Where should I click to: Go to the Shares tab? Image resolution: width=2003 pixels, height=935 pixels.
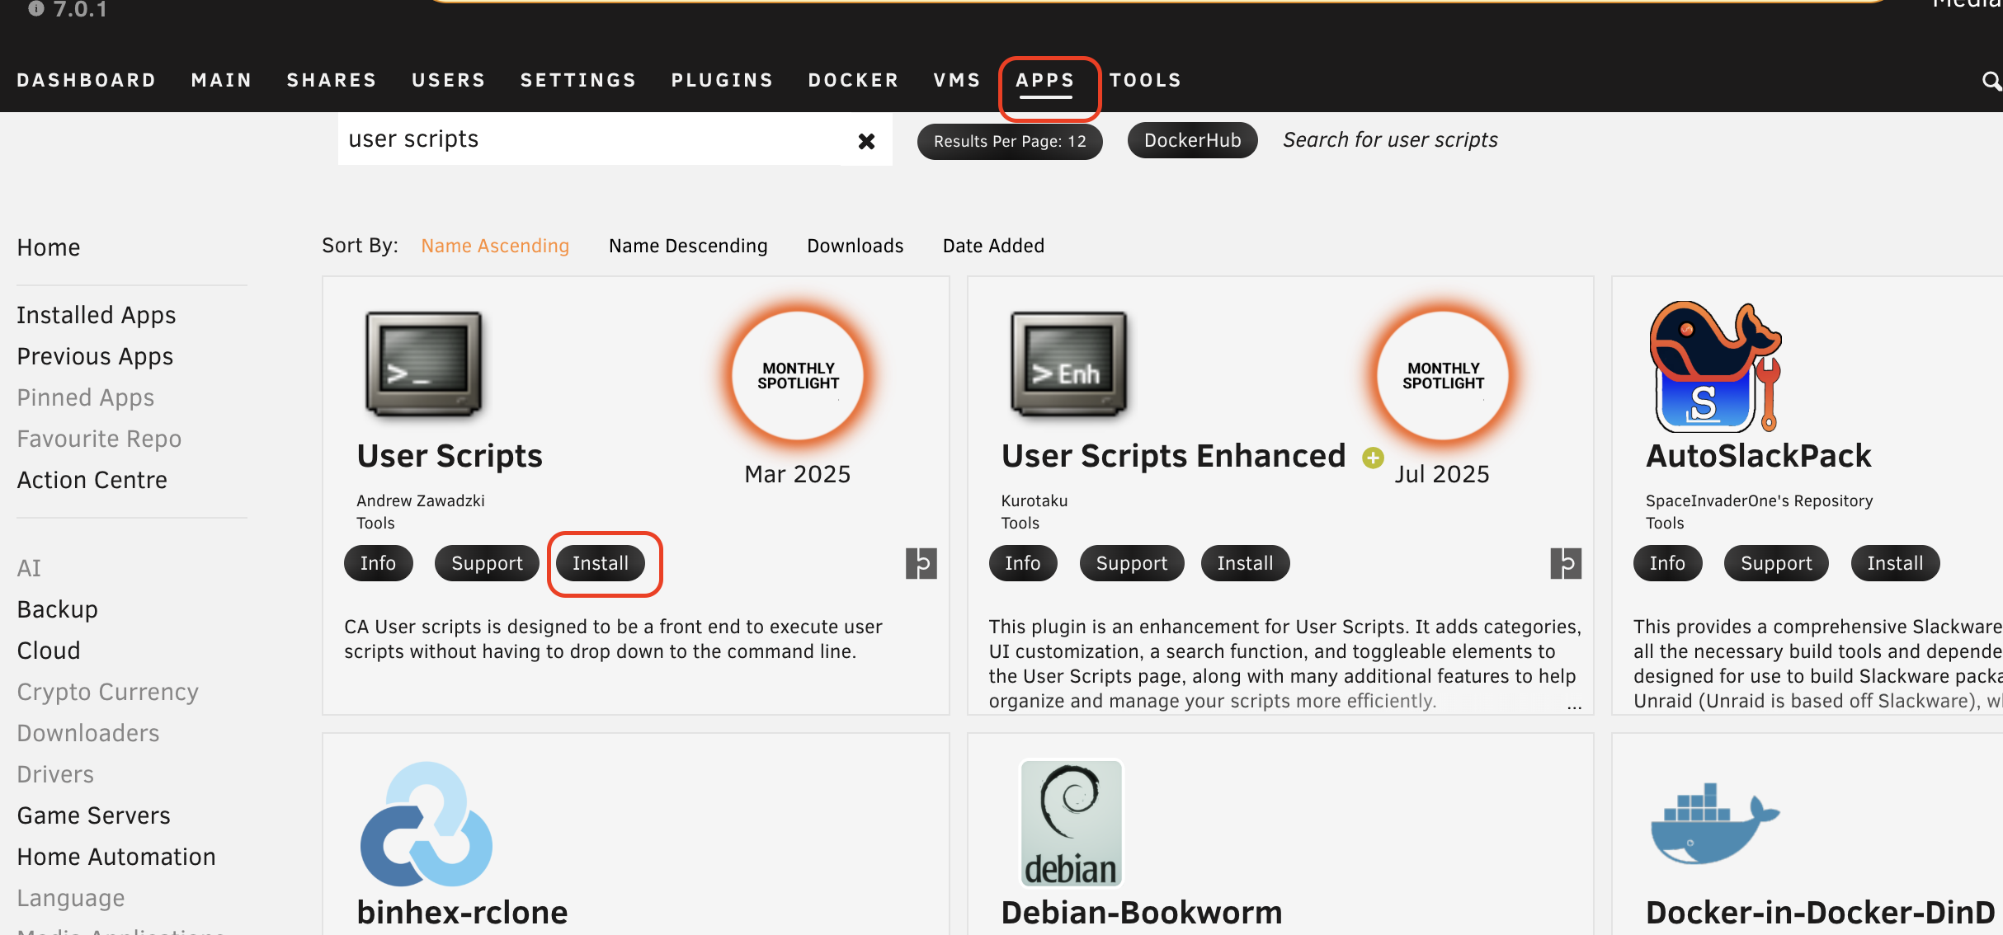(x=332, y=80)
